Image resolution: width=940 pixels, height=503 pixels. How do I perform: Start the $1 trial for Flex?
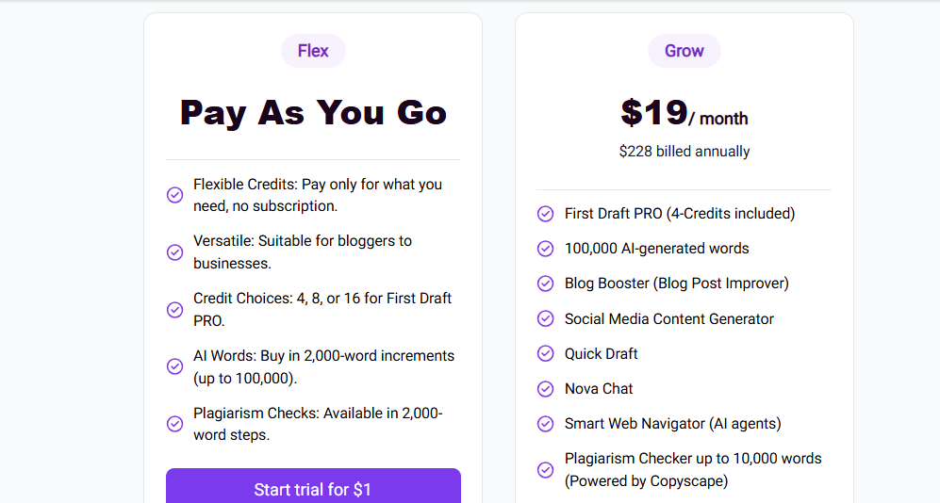[x=313, y=486]
